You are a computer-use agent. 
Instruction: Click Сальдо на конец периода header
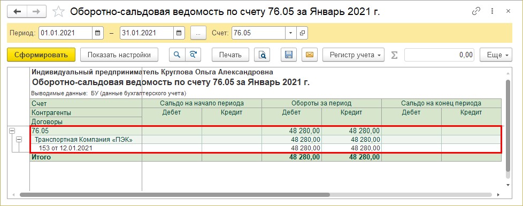pos(441,103)
